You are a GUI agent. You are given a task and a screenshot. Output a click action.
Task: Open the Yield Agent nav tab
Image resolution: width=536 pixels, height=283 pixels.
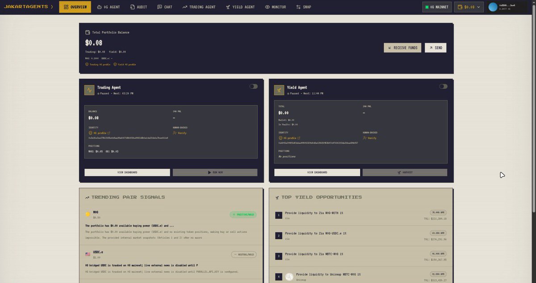tap(240, 7)
